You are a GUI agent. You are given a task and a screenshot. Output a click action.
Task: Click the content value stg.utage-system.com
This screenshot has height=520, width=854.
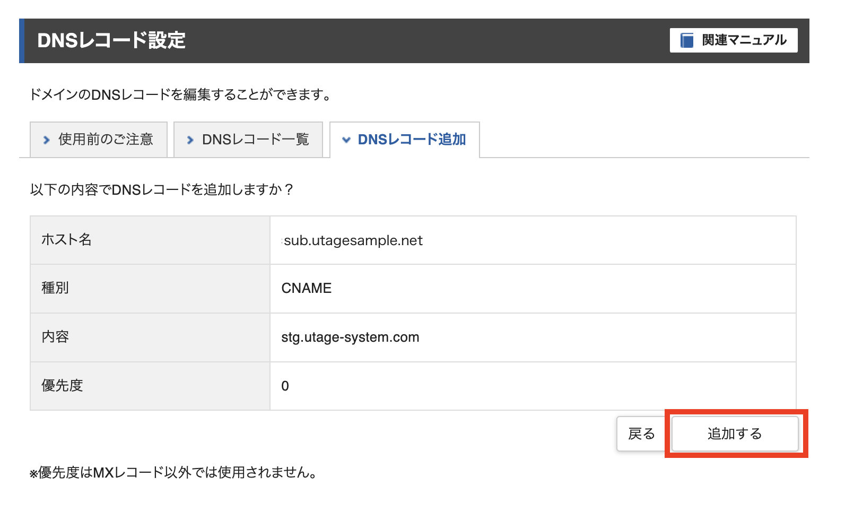[350, 337]
